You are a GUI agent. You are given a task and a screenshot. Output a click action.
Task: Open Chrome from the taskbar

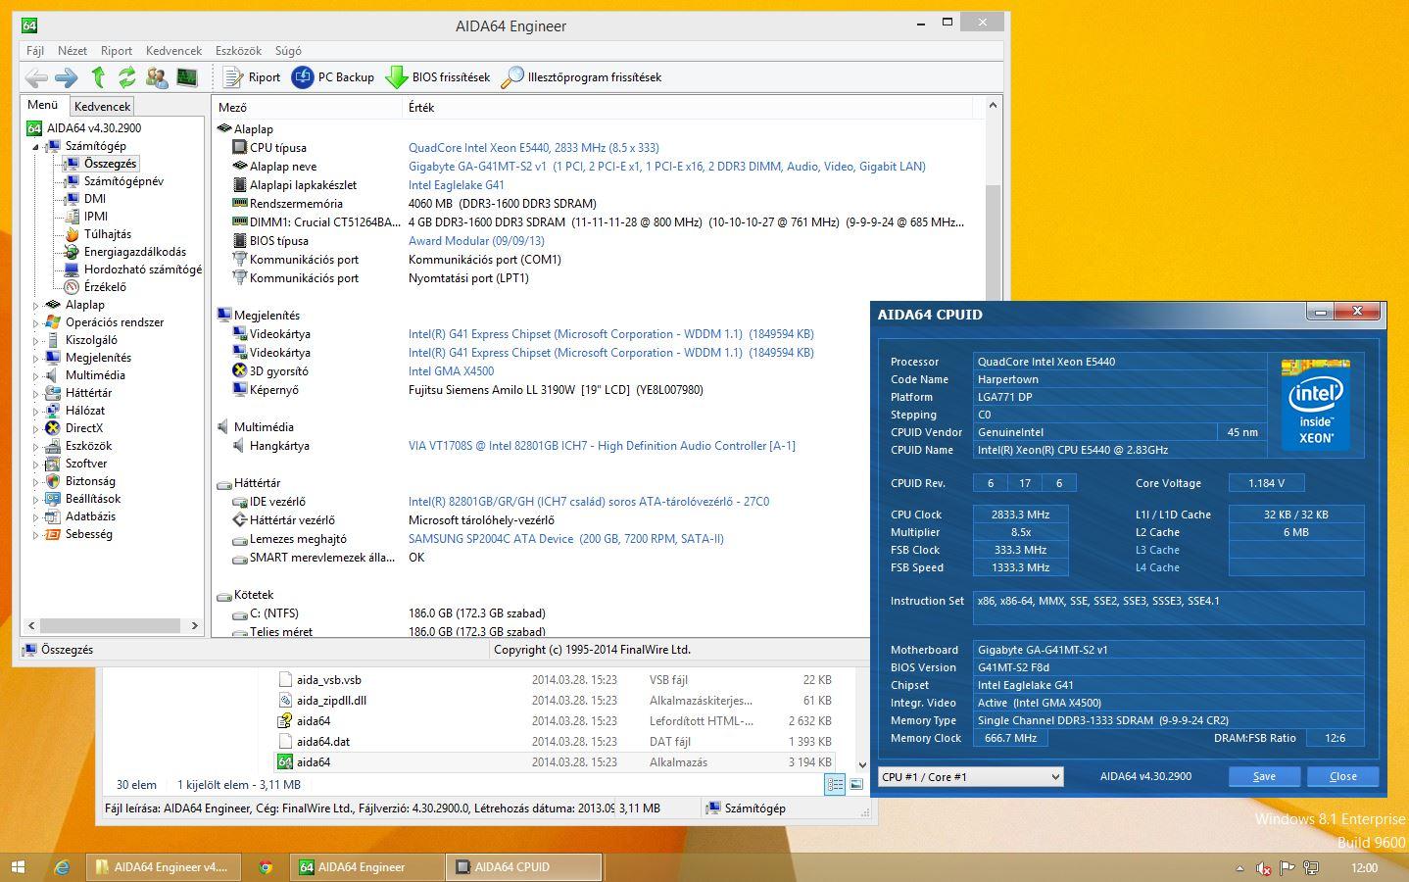[265, 867]
